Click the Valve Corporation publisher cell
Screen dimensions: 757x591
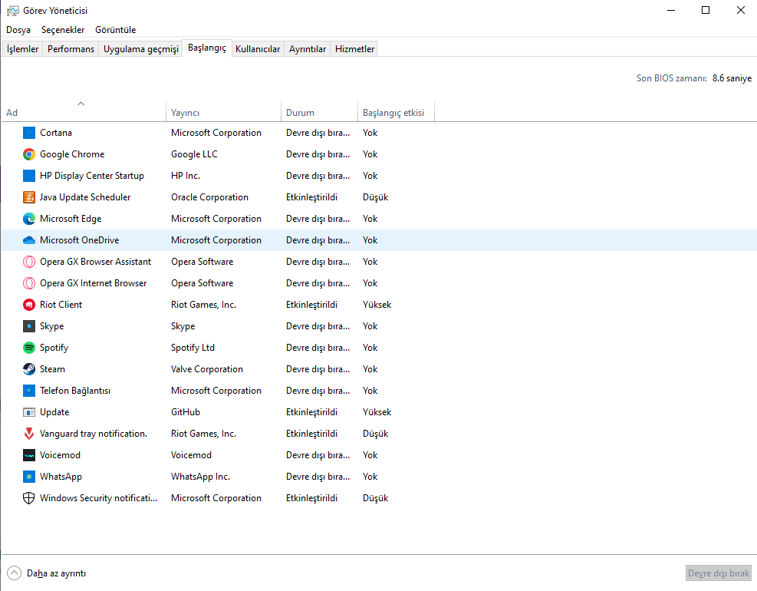pyautogui.click(x=206, y=369)
